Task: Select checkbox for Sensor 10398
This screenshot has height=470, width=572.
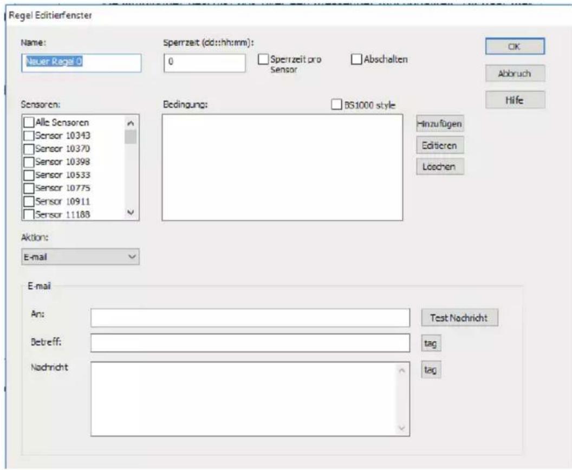Action: tap(29, 162)
